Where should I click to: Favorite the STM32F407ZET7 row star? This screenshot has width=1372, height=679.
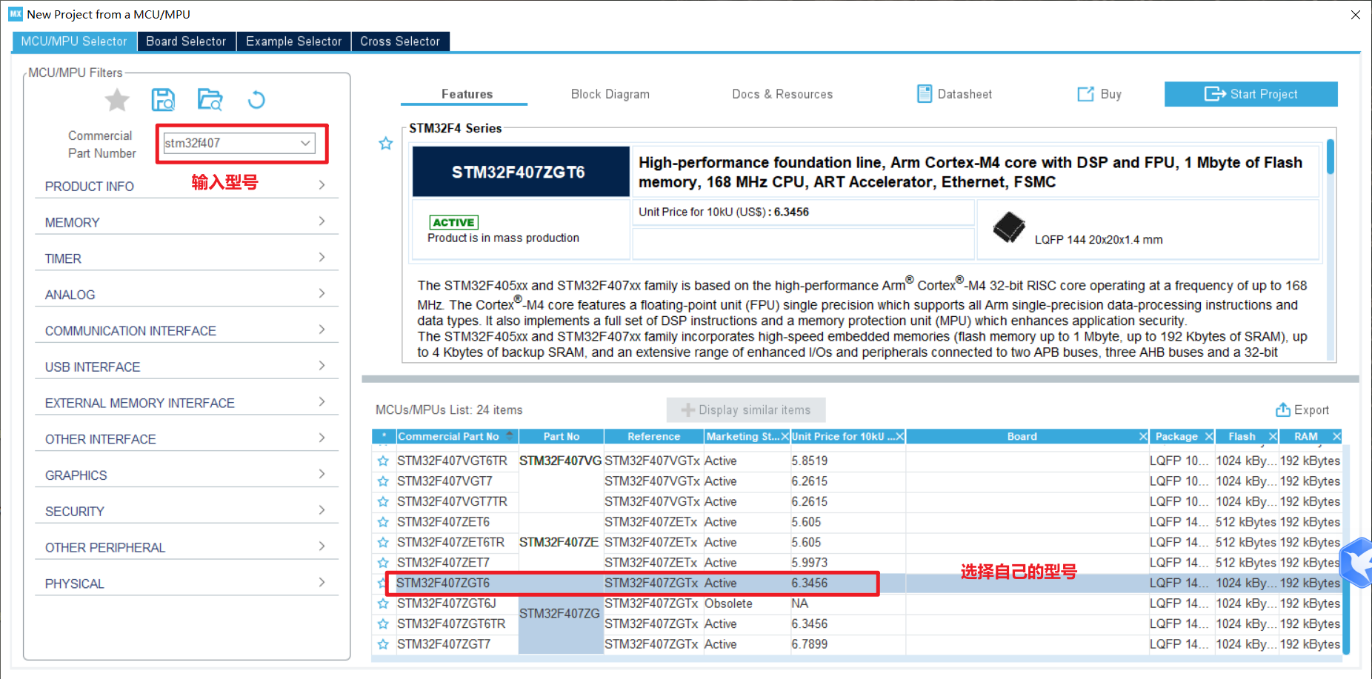click(x=383, y=563)
